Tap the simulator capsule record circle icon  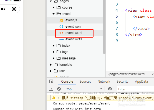14,9
